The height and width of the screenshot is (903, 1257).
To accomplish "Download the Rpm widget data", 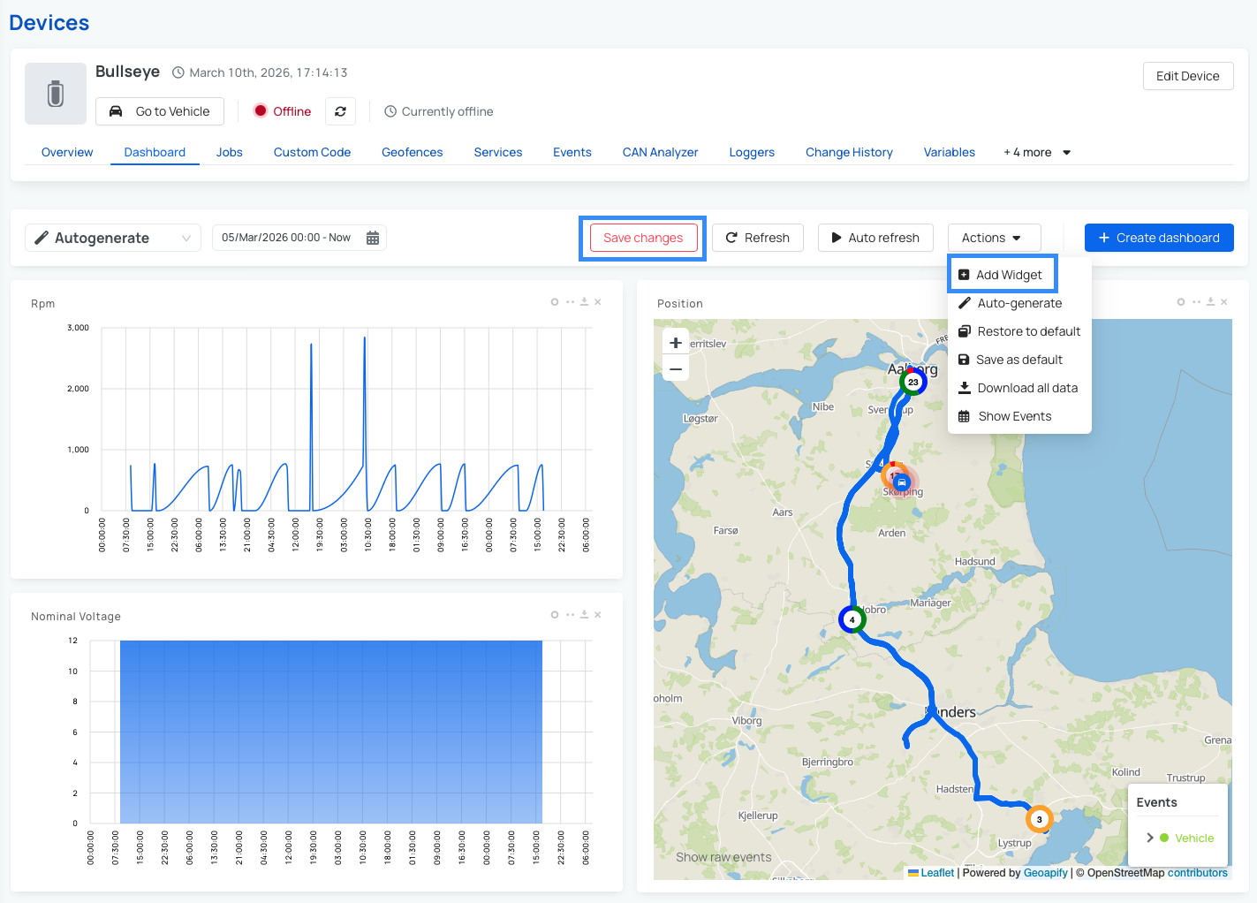I will [584, 302].
